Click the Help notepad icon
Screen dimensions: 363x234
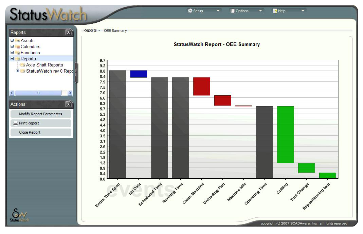[x=275, y=11]
